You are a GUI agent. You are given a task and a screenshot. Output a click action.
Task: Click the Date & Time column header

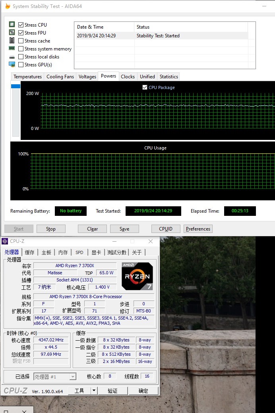pyautogui.click(x=104, y=27)
